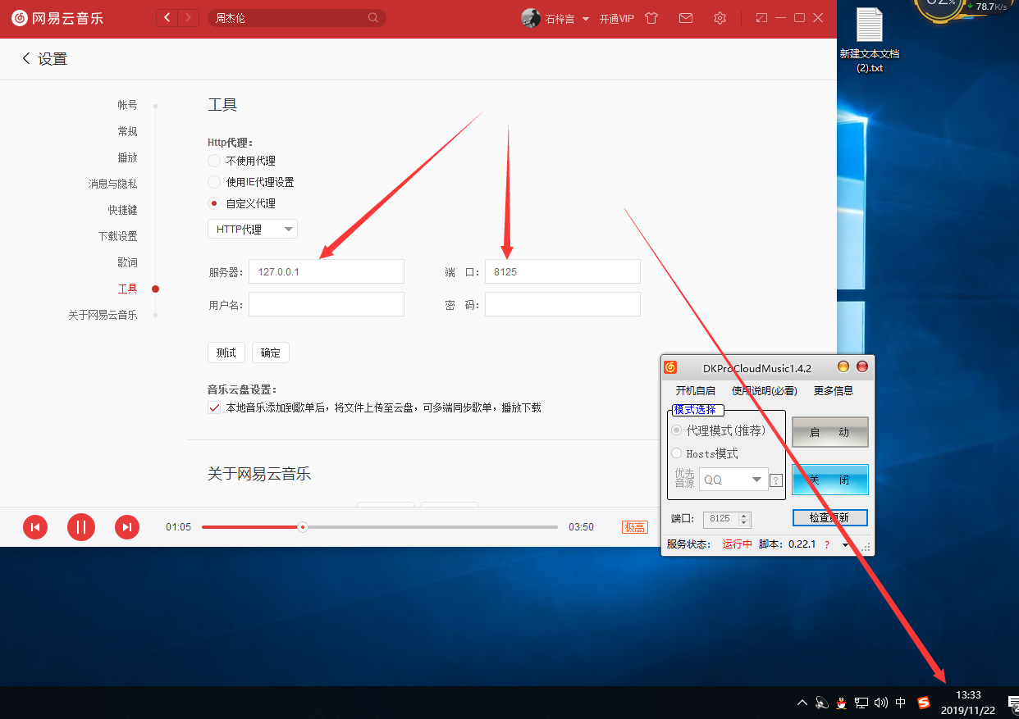Click the 确定 button

pyautogui.click(x=270, y=353)
